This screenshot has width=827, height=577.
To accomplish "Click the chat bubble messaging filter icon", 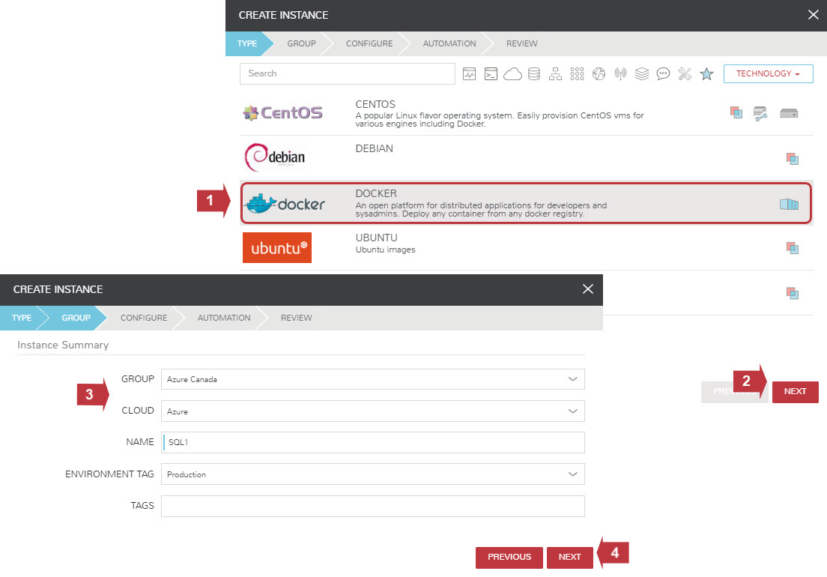I will 663,73.
